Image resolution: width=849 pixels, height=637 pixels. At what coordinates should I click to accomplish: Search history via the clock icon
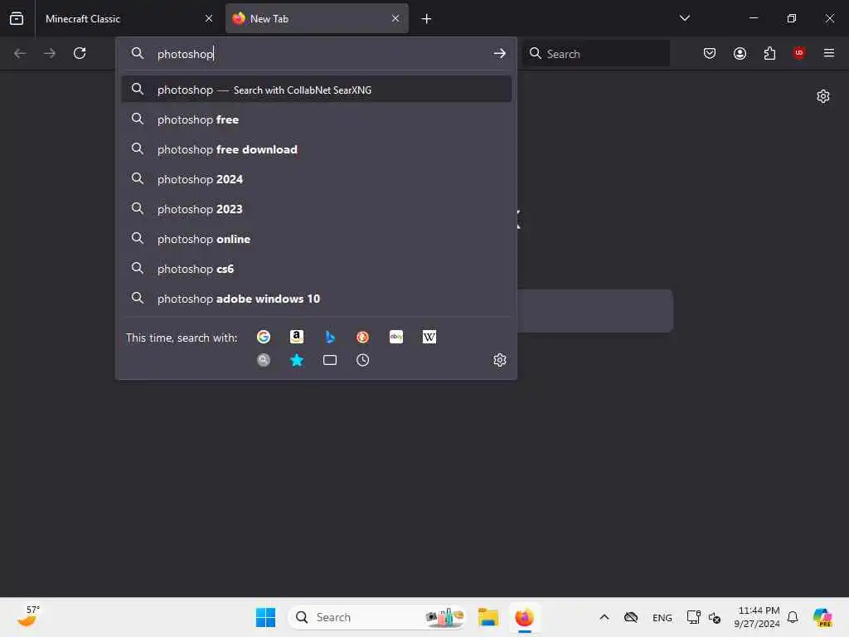point(363,360)
